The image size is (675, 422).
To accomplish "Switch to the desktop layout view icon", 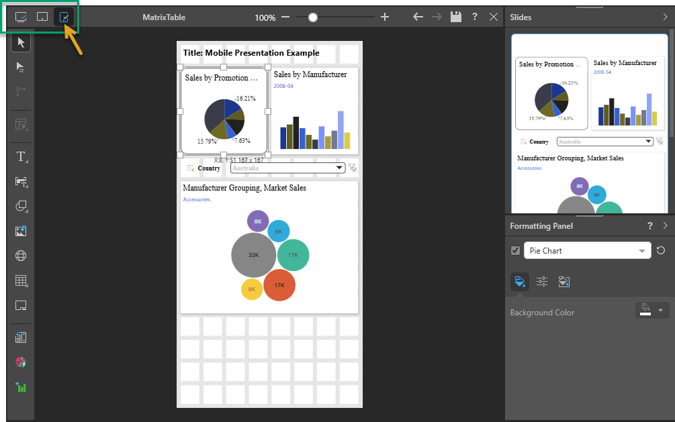I will [x=21, y=17].
